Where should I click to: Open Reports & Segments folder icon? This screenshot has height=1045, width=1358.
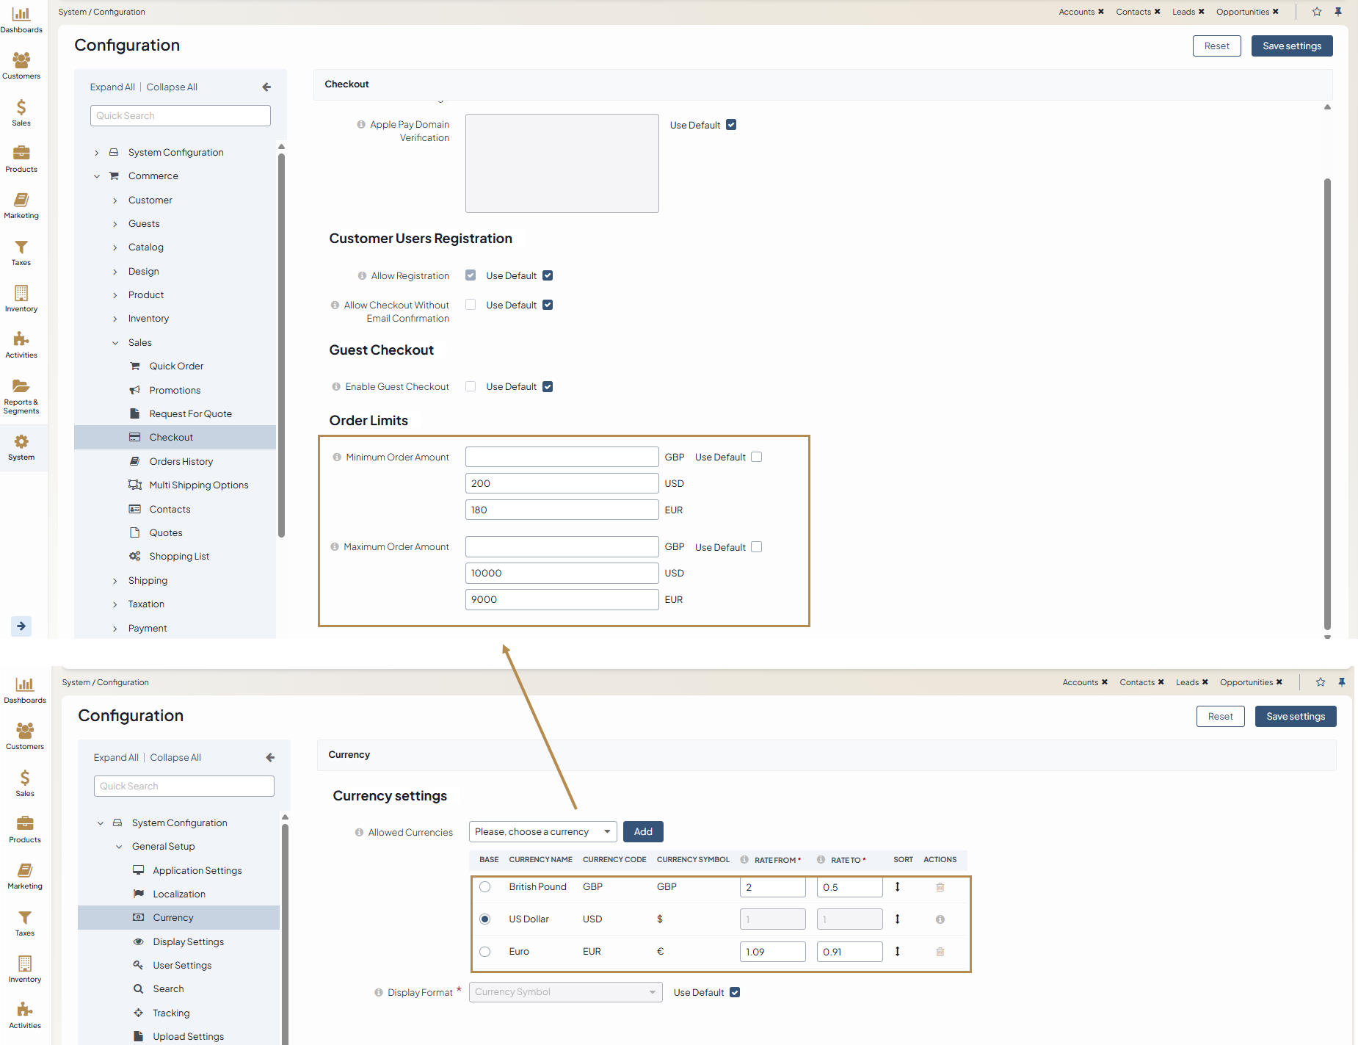point(21,386)
